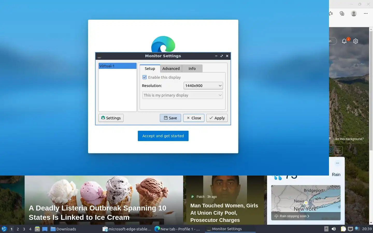This screenshot has width=373, height=233.
Task: Open microsoft-edge-stable taskbar entry
Action: pyautogui.click(x=127, y=229)
